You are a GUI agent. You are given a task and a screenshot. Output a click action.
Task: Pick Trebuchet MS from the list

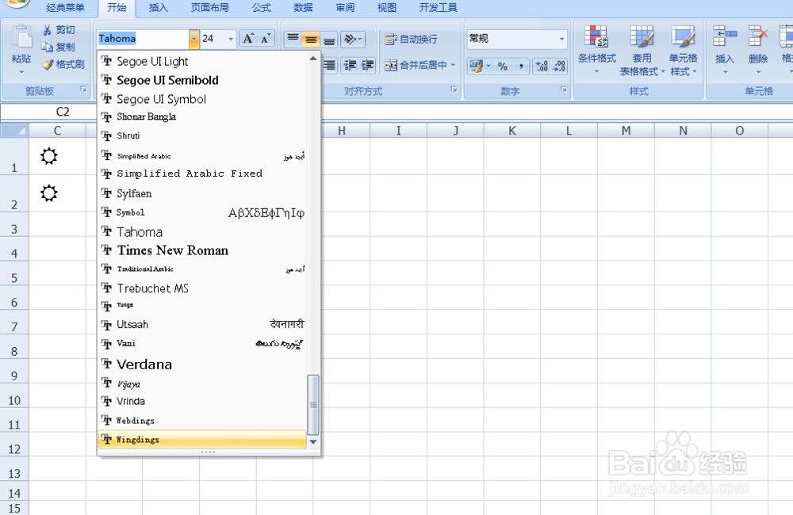pos(202,288)
